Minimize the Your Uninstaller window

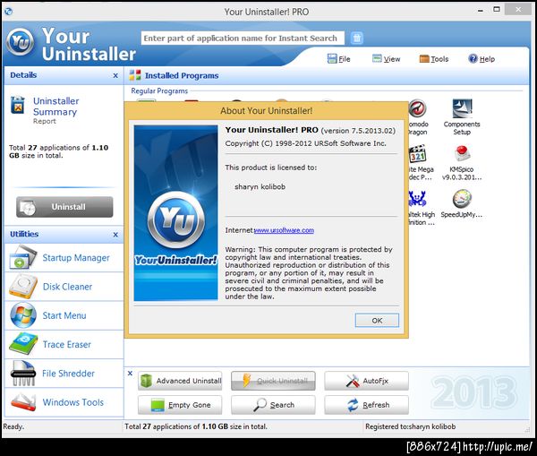(x=481, y=11)
